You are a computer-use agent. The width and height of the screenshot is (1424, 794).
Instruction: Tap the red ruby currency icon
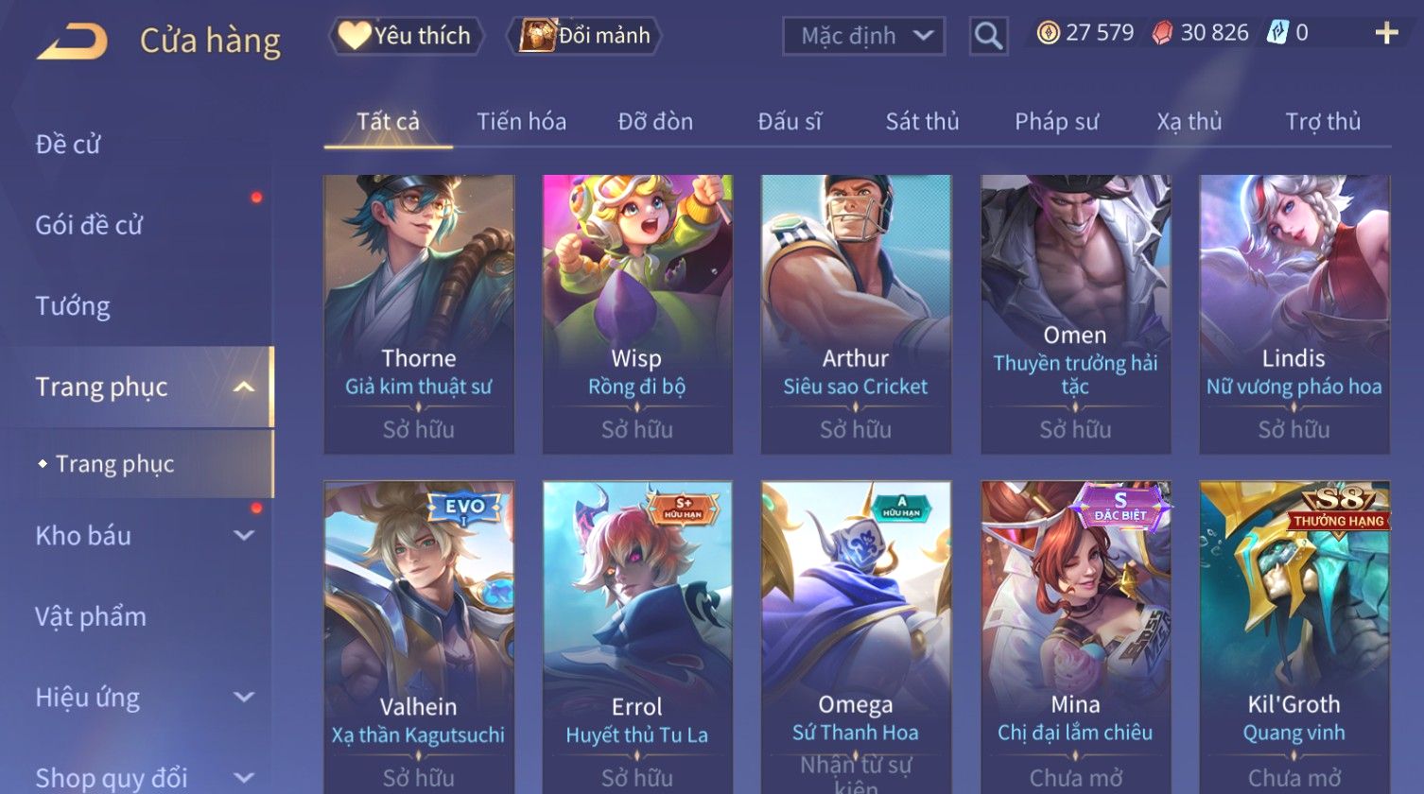coord(1162,33)
